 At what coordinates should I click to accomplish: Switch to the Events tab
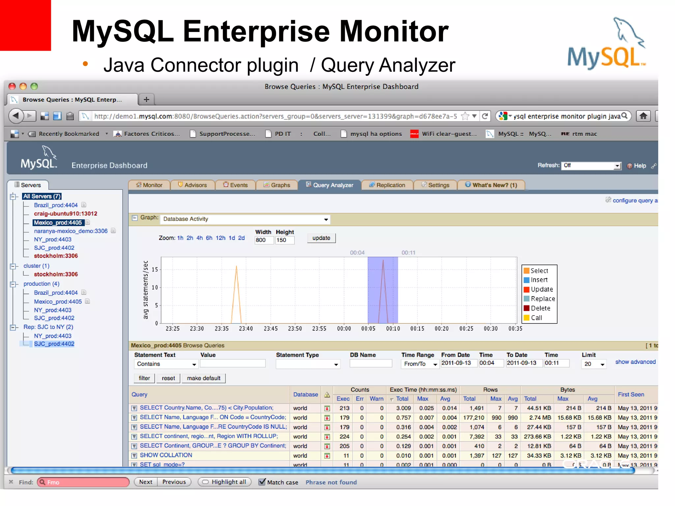(235, 185)
